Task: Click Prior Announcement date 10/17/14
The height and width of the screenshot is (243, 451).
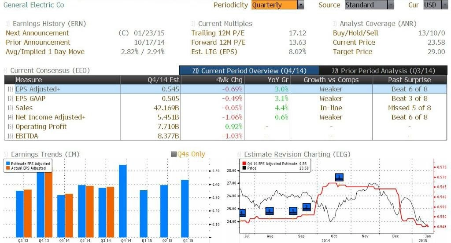Action: (149, 43)
